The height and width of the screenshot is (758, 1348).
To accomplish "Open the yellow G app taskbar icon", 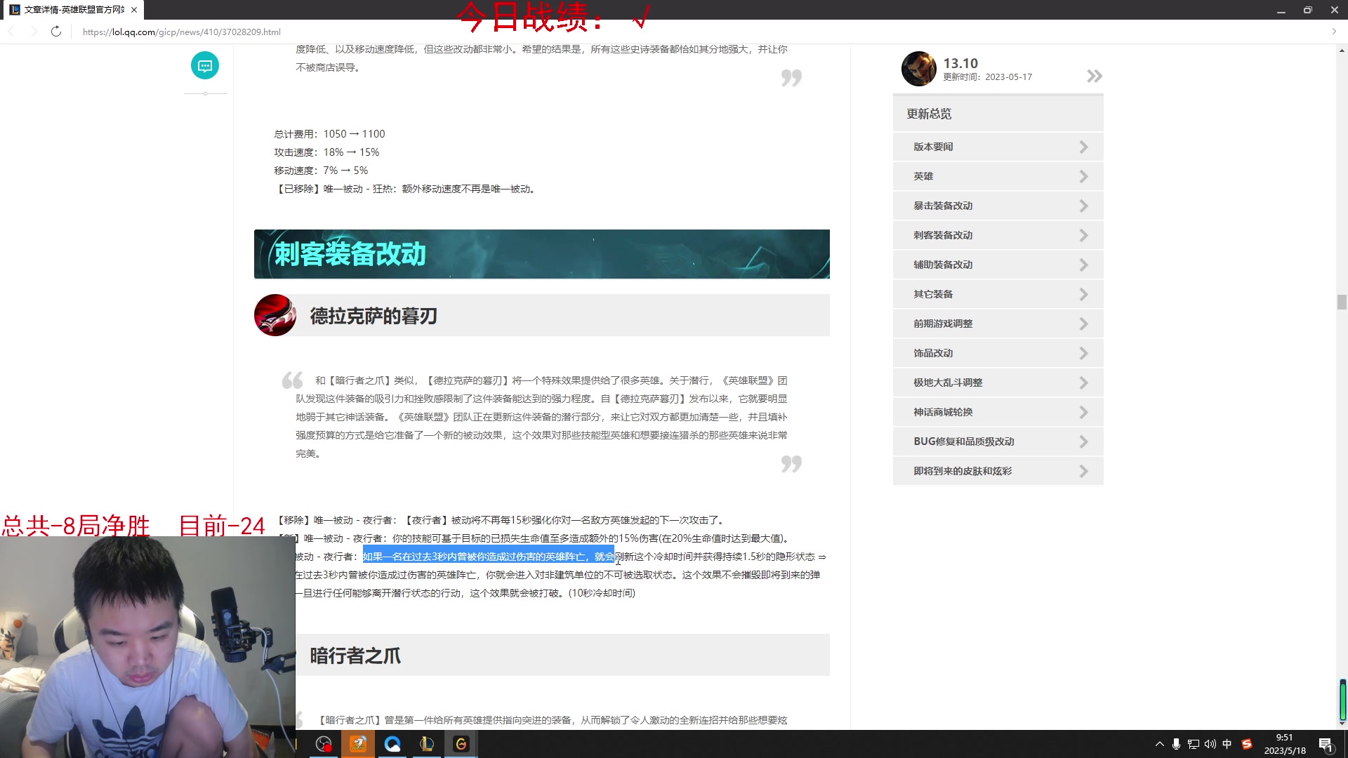I will (x=461, y=744).
